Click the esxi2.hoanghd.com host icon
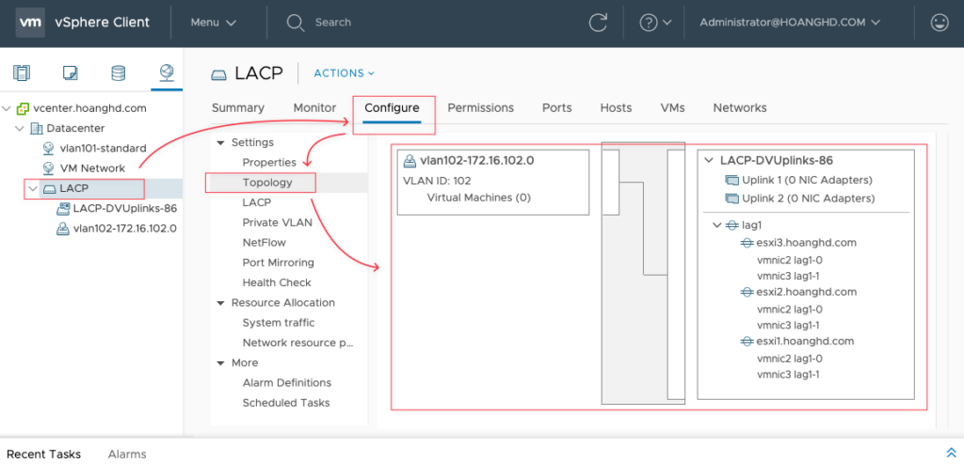964x464 pixels. click(747, 292)
